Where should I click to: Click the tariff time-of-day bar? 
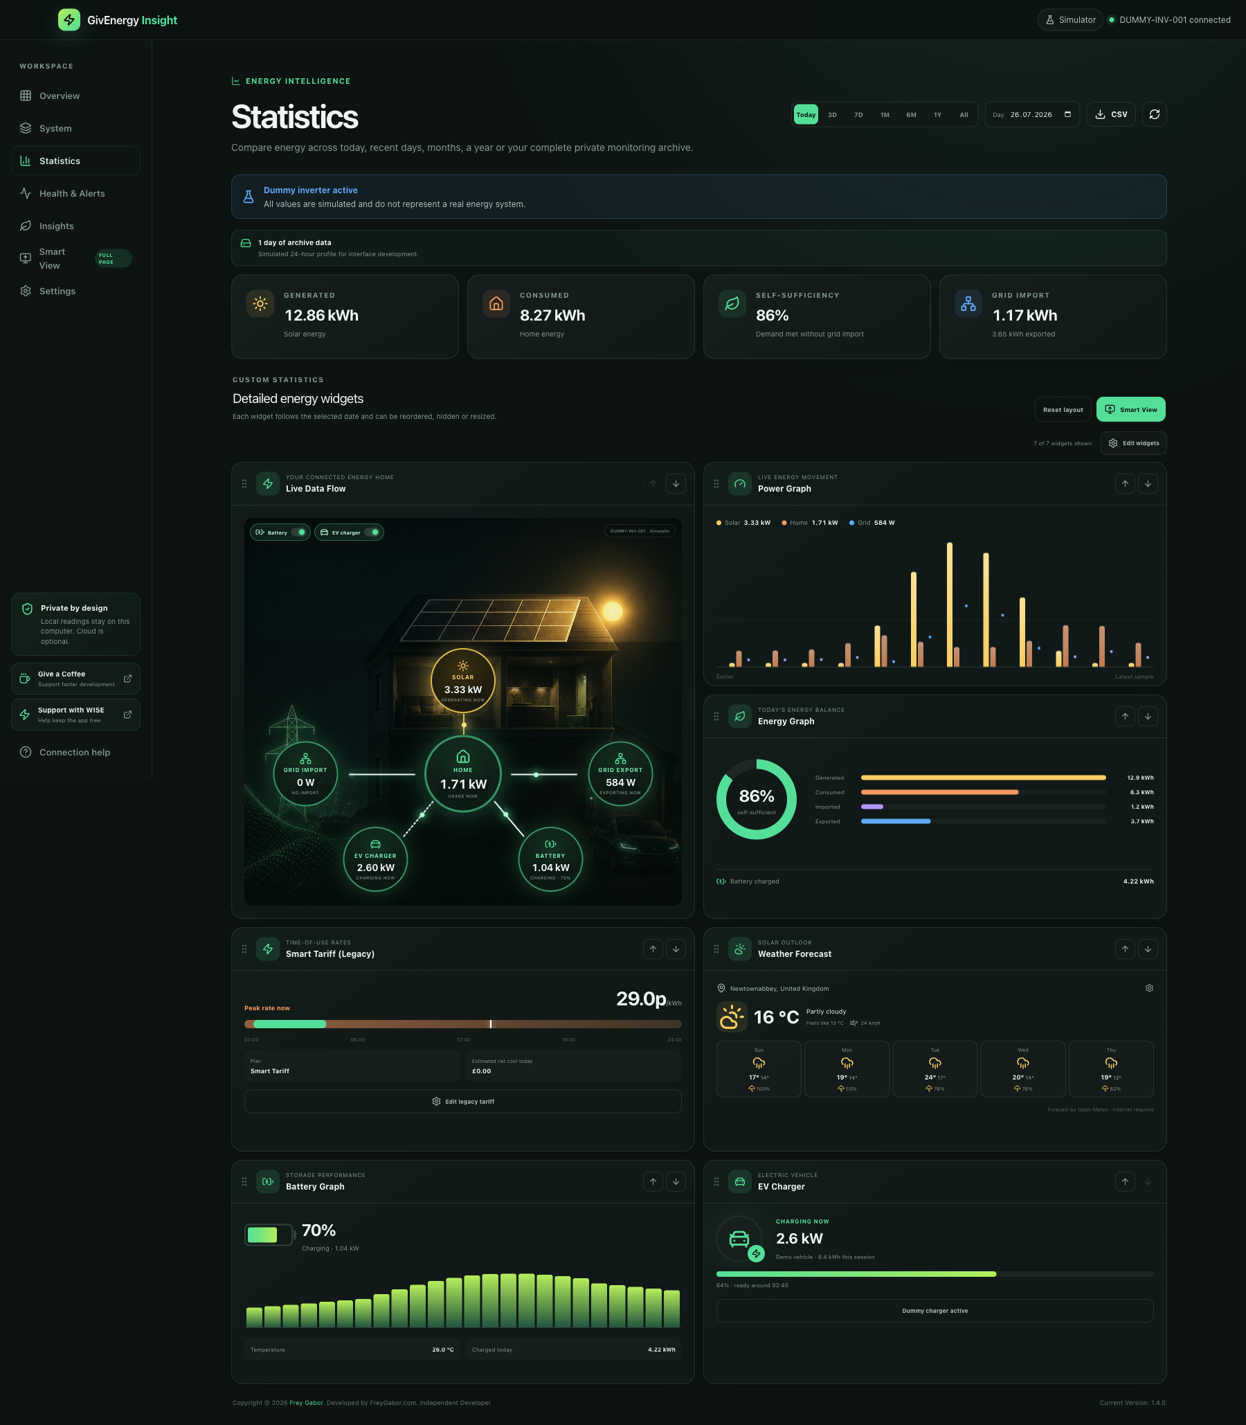tap(462, 1023)
